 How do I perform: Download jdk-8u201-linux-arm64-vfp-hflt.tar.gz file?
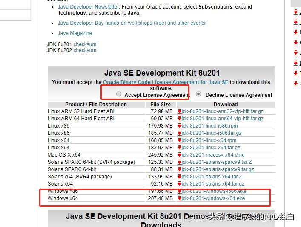pyautogui.click(x=223, y=119)
